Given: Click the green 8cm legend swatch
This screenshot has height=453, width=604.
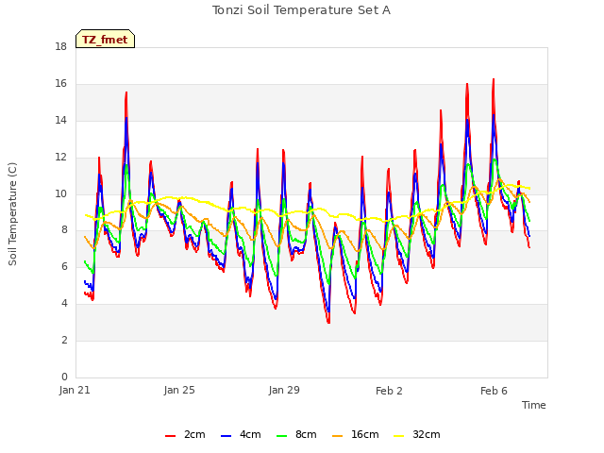Looking at the screenshot, I should coord(281,436).
